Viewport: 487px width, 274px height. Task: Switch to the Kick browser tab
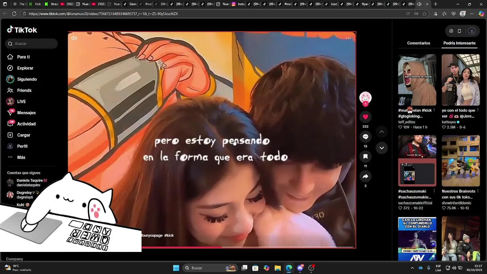click(x=35, y=4)
